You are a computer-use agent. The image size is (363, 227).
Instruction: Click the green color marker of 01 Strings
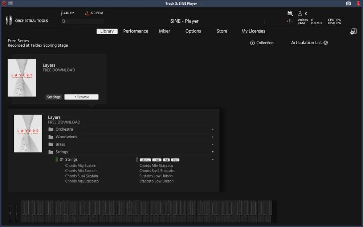click(57, 159)
